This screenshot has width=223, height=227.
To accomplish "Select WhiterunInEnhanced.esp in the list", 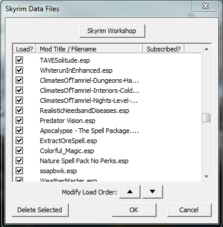I will point(76,70).
